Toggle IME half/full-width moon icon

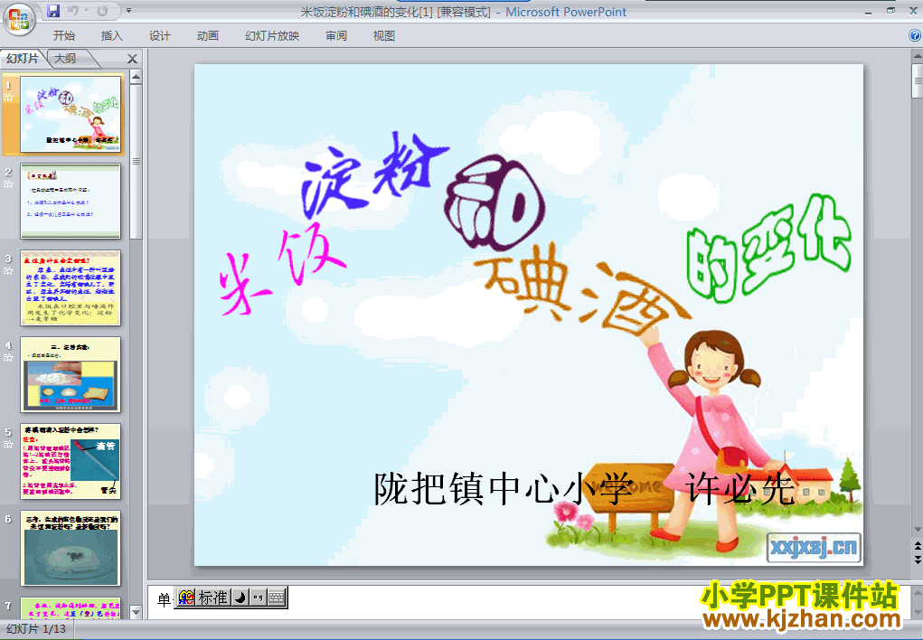240,598
